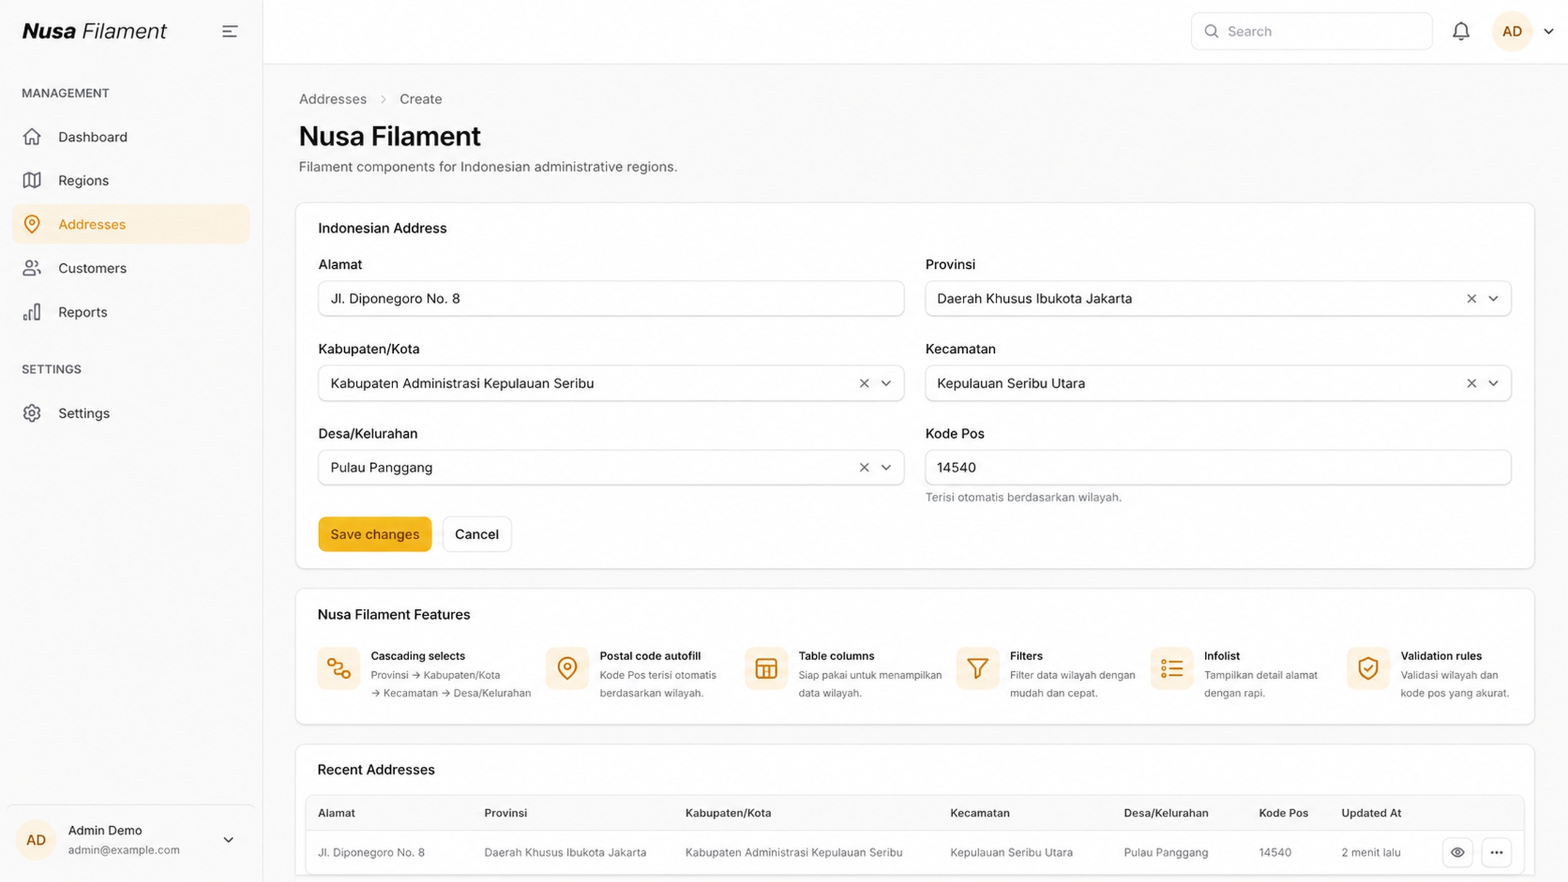Click the Customers people icon

[32, 268]
